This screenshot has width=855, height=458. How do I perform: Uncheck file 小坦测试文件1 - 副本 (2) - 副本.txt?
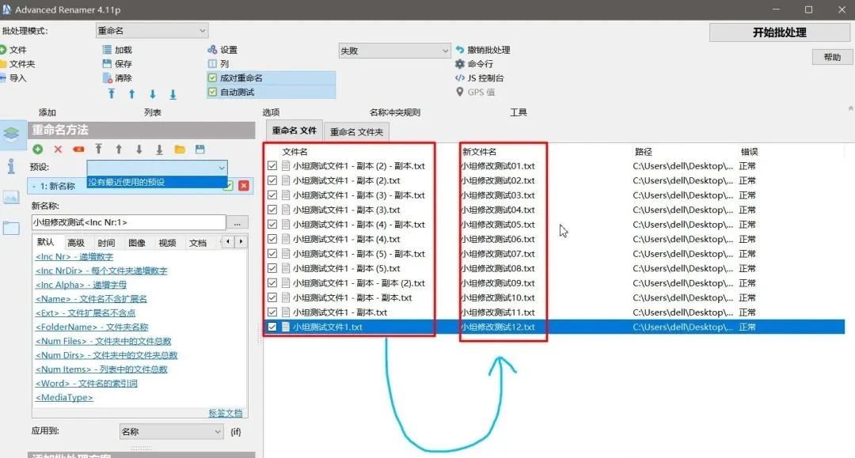click(x=272, y=165)
